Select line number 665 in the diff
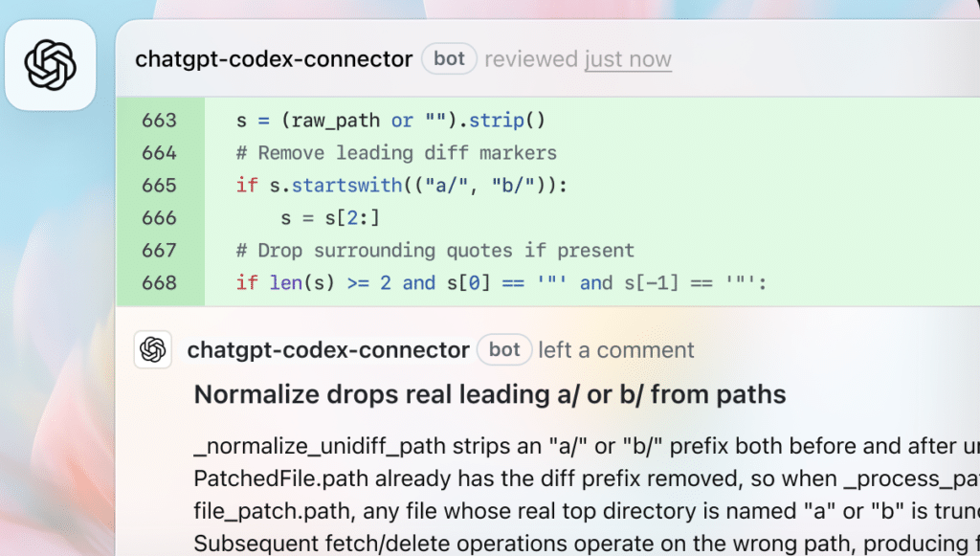 [159, 186]
